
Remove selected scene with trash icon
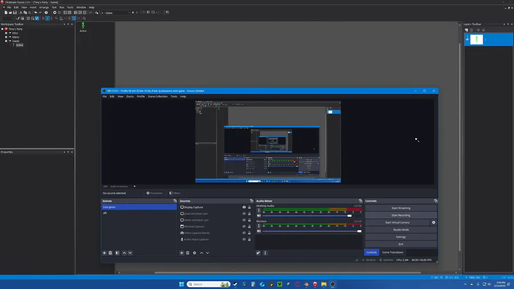pos(110,253)
